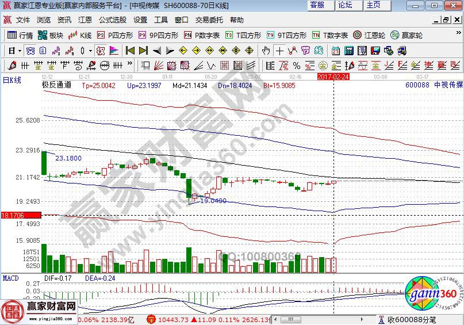
Task: Click the 论坛 forum button
Action: (x=345, y=5)
